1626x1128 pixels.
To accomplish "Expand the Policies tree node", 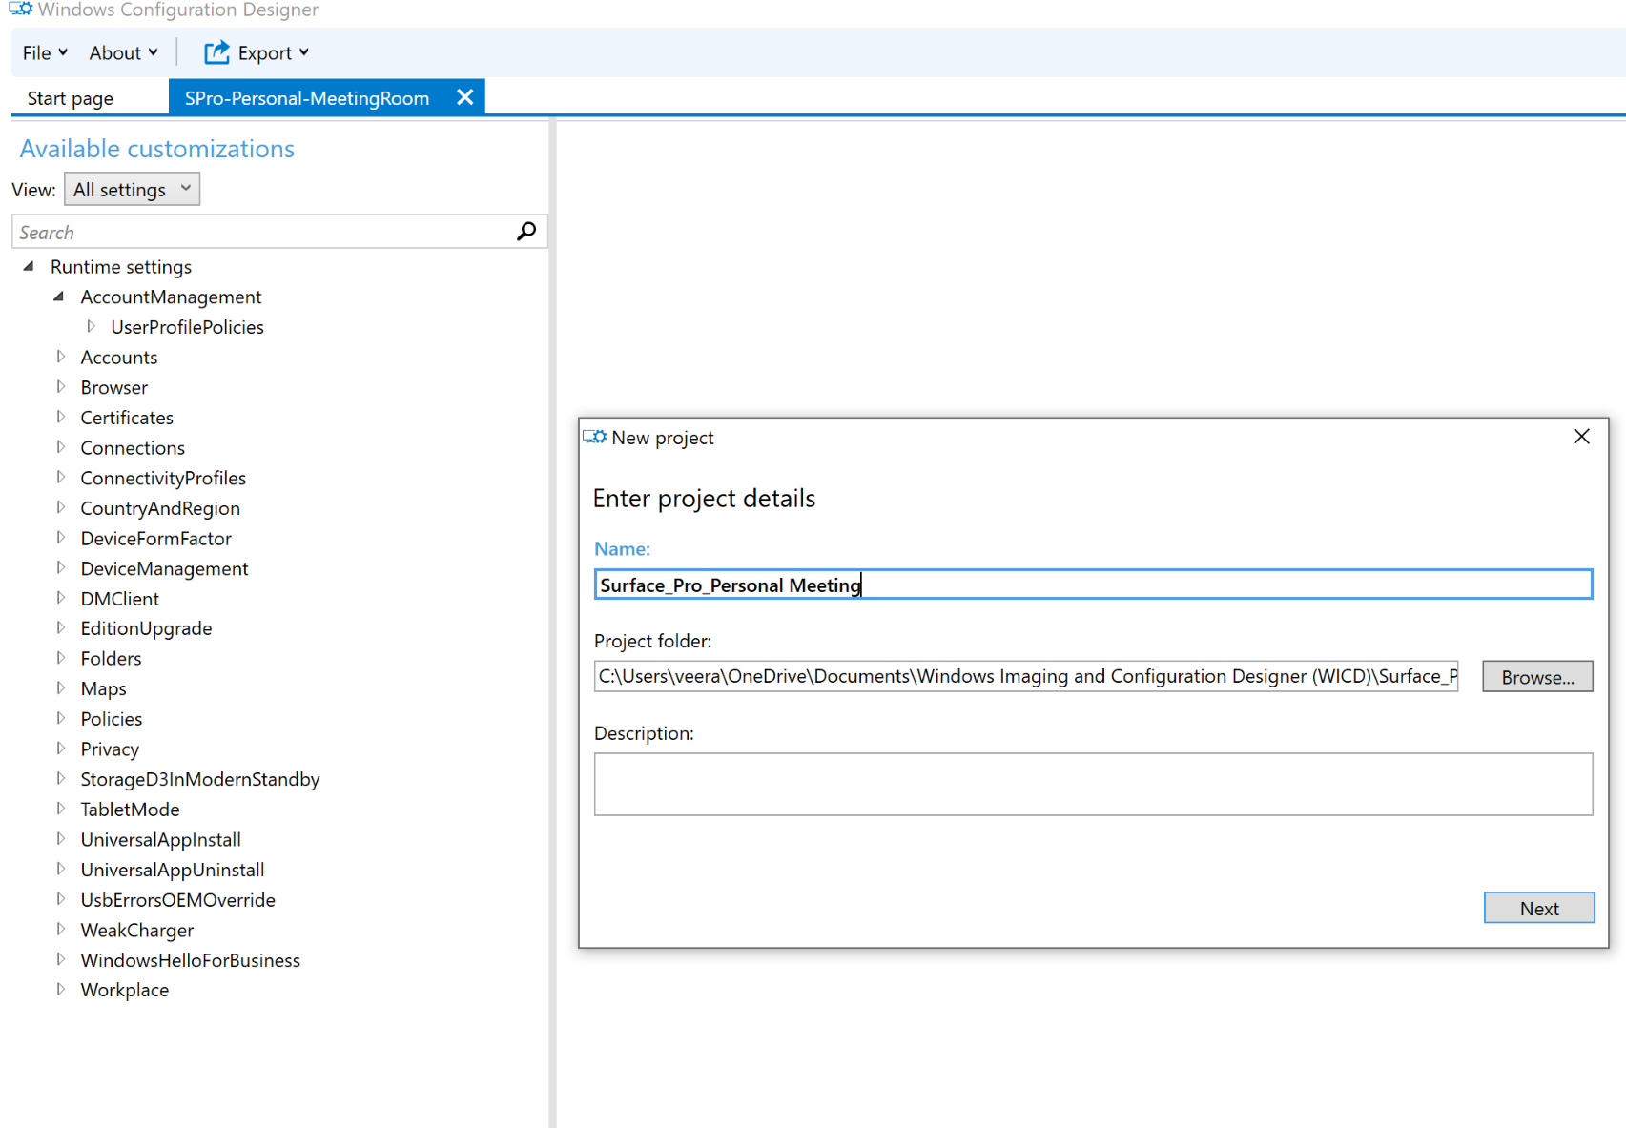I will click(61, 718).
